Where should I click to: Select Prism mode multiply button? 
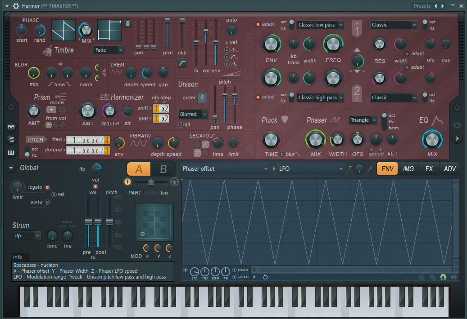point(62,110)
